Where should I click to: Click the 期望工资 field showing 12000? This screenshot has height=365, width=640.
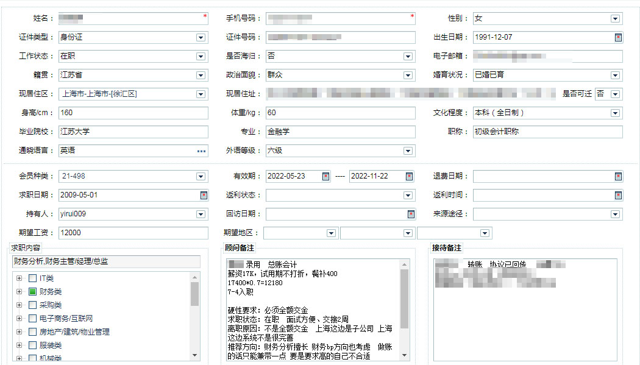(x=133, y=233)
